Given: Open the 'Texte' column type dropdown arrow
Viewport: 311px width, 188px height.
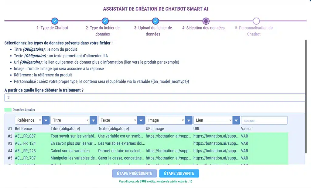Looking at the screenshot, I should pos(141,120).
